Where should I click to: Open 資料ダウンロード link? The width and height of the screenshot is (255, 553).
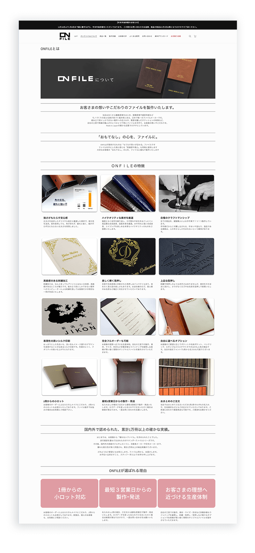click(161, 36)
